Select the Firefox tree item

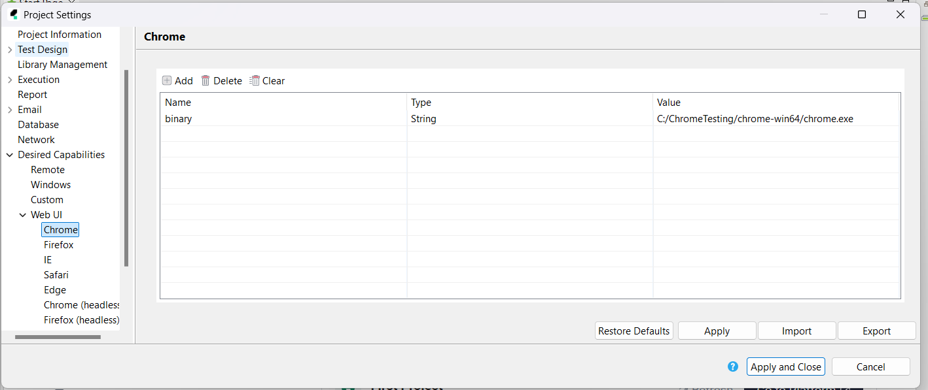pos(58,245)
